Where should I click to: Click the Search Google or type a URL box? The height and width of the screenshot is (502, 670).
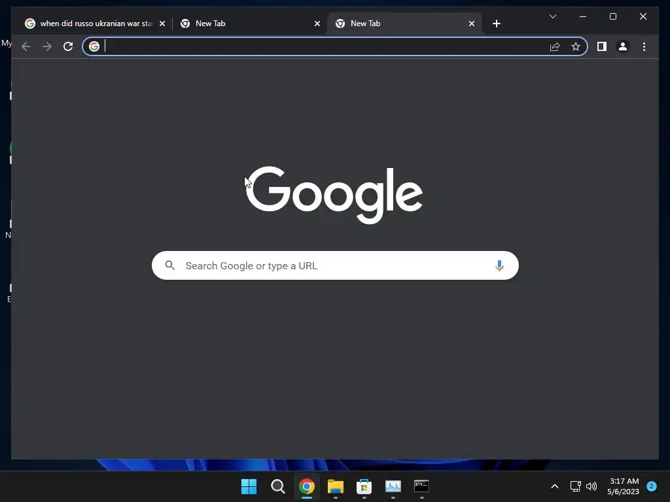pyautogui.click(x=335, y=265)
